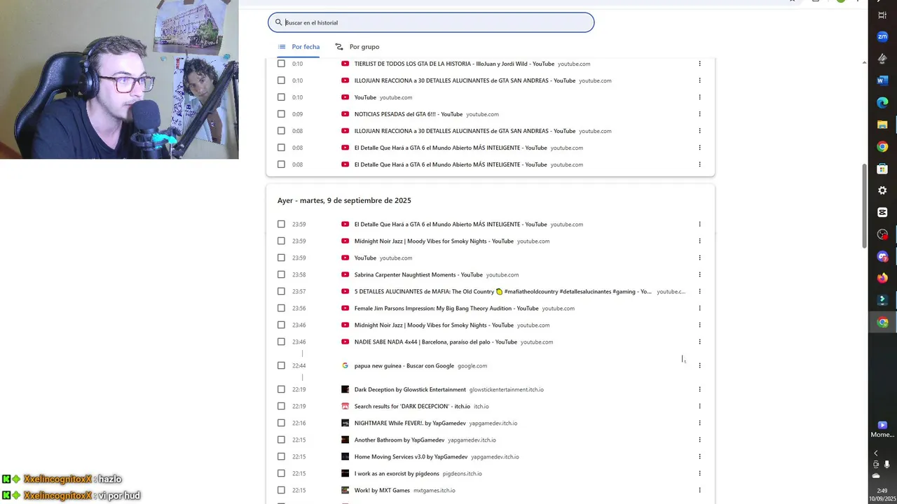Open Female Jim Parsons Impression history link
The width and height of the screenshot is (897, 504).
tap(446, 308)
